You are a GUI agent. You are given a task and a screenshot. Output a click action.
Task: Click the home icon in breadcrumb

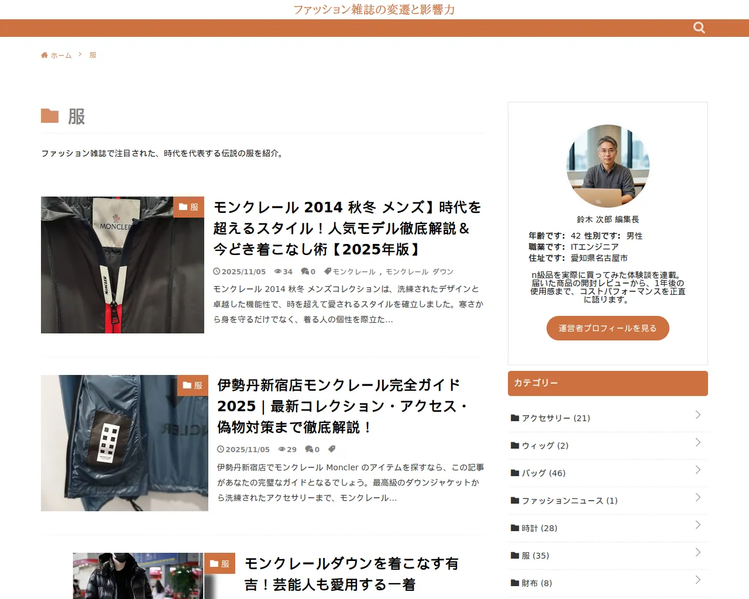click(x=44, y=55)
